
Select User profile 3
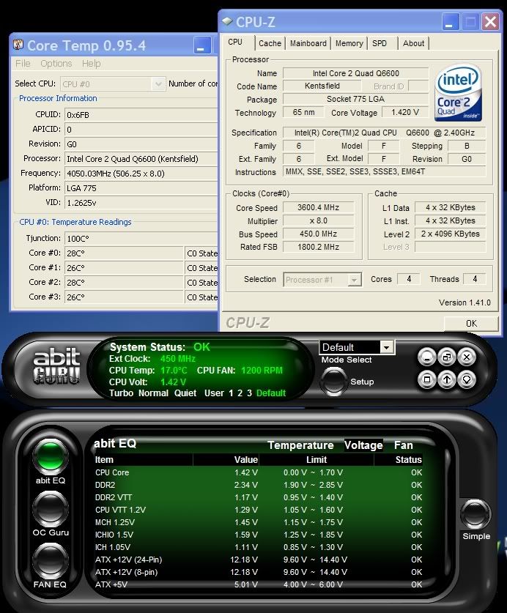click(x=249, y=393)
